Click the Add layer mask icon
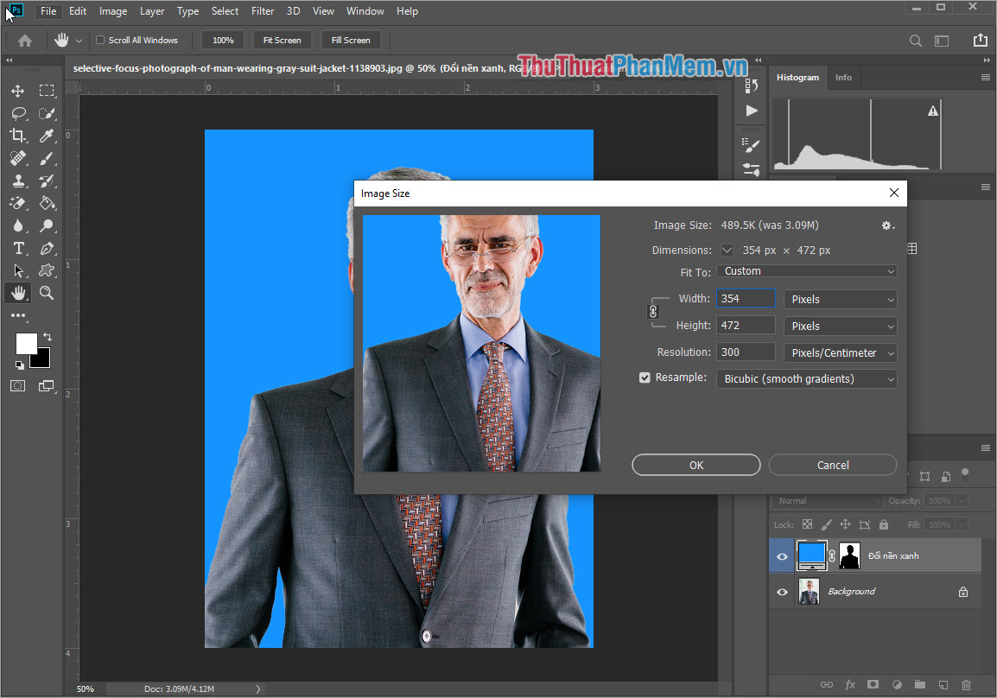This screenshot has width=997, height=698. point(873,684)
